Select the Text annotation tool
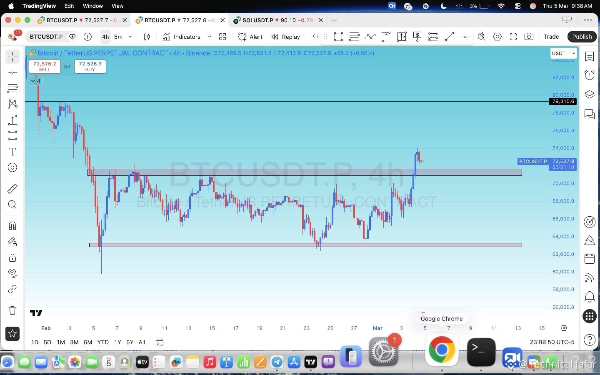Screen dimensions: 600x375 [12, 152]
